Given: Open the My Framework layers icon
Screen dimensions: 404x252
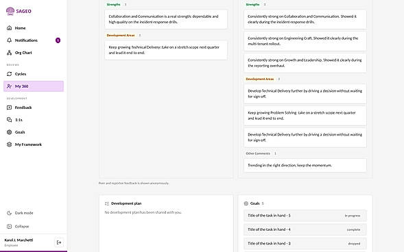Looking at the screenshot, I should [10, 144].
